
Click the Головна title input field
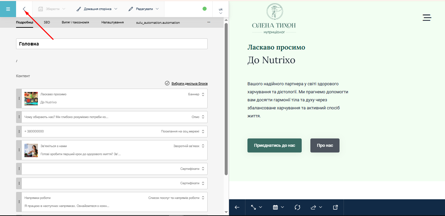(x=112, y=44)
